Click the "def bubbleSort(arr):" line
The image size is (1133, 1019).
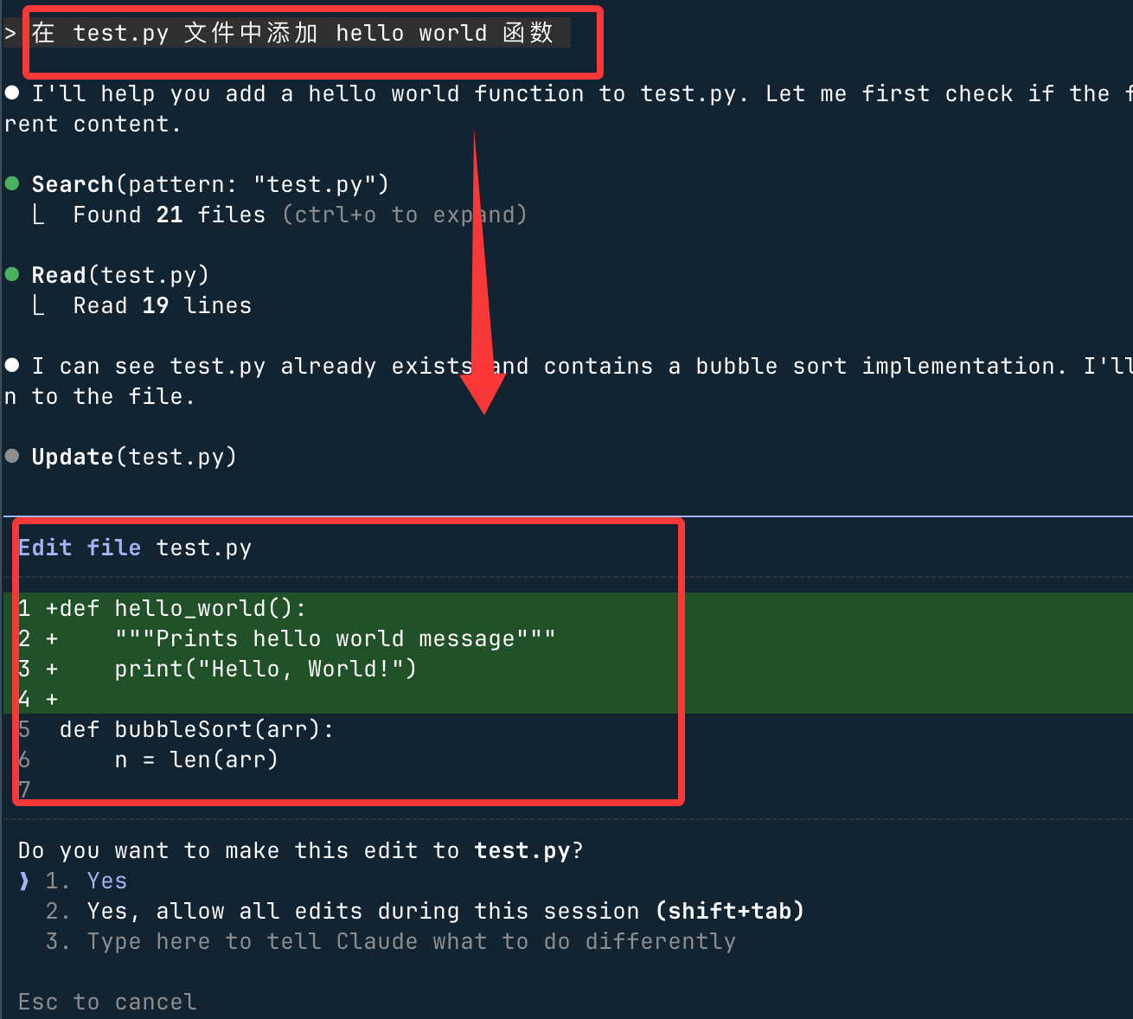pos(196,729)
